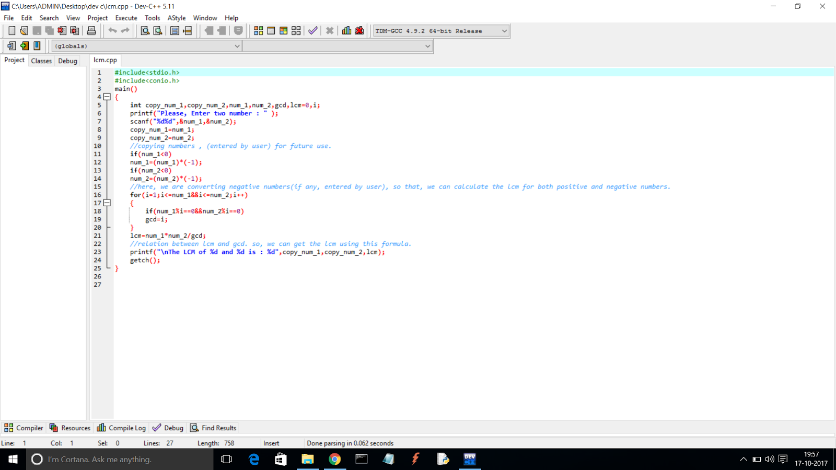
Task: Open the Find Results bottom tab
Action: pyautogui.click(x=213, y=428)
